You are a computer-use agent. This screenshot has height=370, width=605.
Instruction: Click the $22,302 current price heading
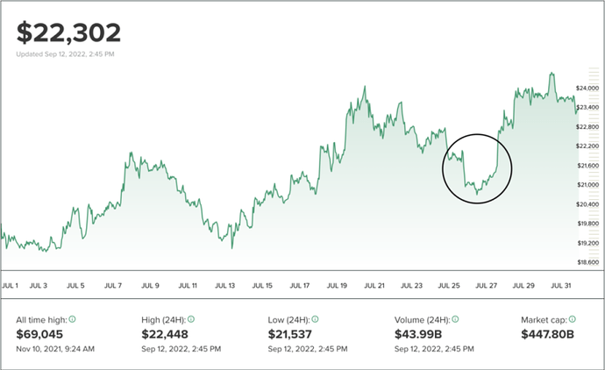(x=69, y=33)
